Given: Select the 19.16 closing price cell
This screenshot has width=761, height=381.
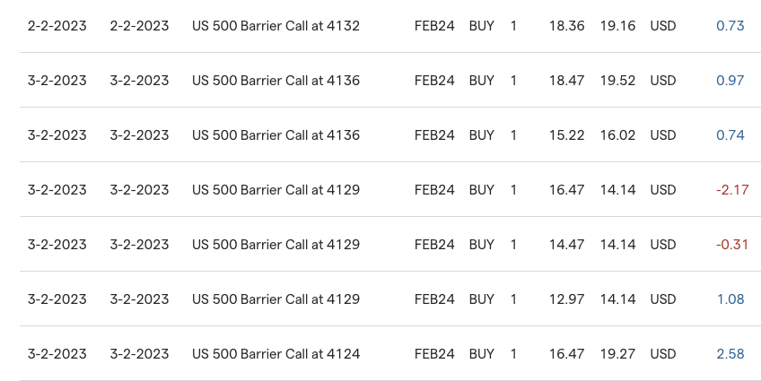Looking at the screenshot, I should pyautogui.click(x=617, y=26).
